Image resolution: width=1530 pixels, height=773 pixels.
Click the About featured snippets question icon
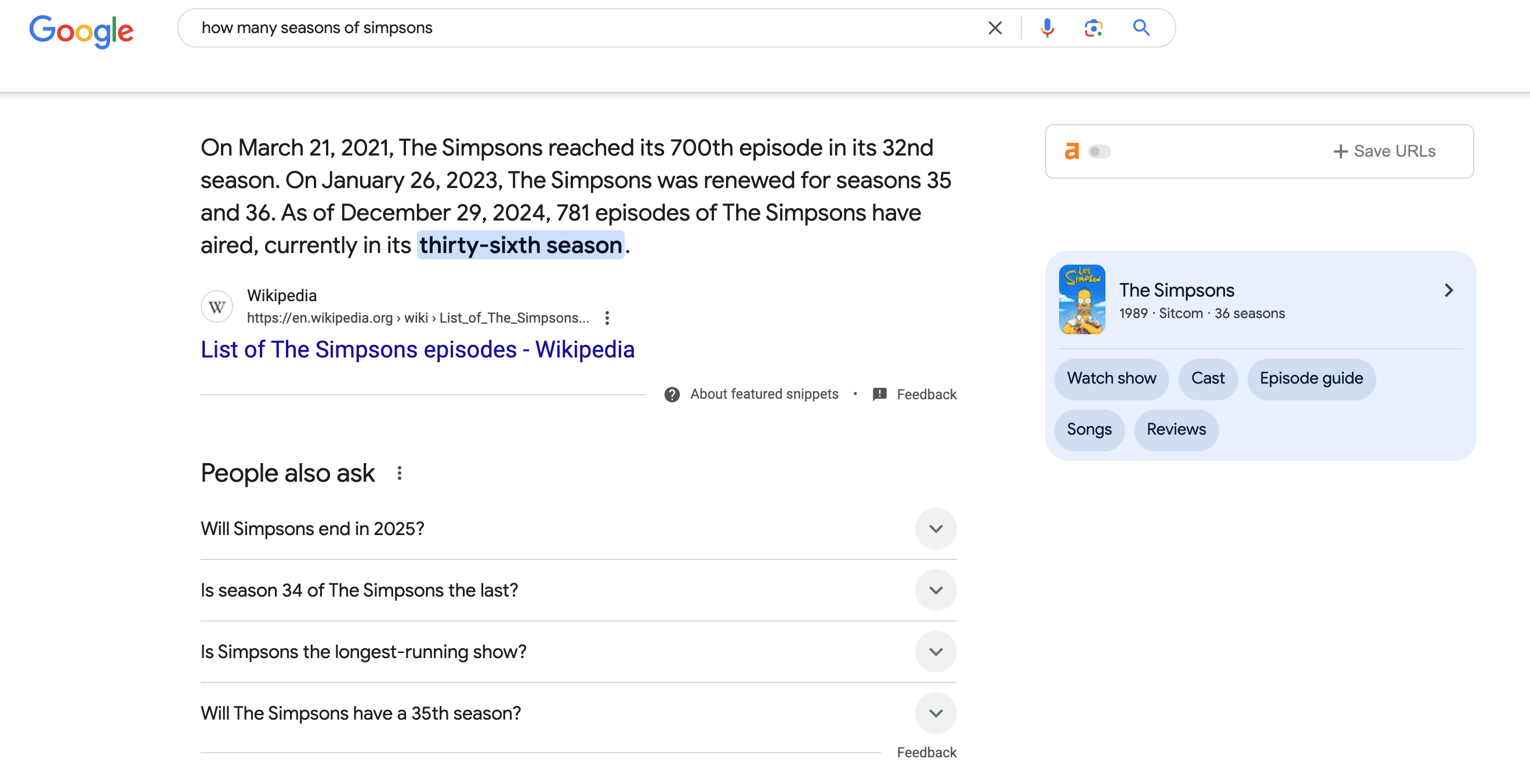(x=672, y=395)
